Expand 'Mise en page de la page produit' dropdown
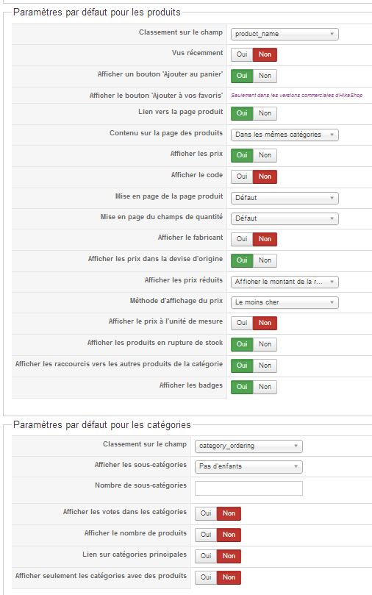372x595 pixels. (x=285, y=198)
